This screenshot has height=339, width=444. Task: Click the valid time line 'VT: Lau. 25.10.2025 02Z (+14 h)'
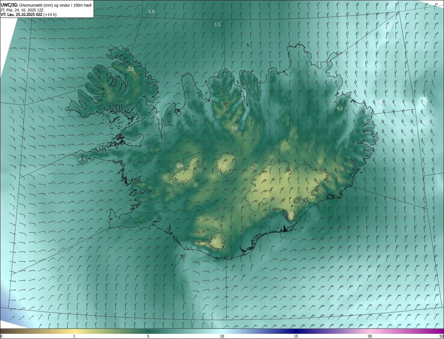29,15
